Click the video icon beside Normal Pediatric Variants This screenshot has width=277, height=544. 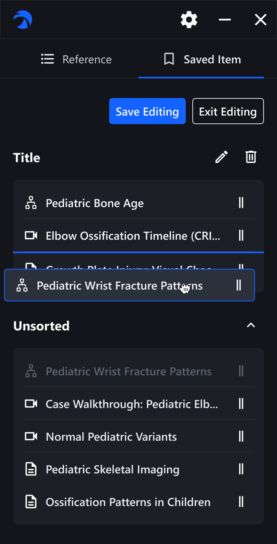click(31, 437)
